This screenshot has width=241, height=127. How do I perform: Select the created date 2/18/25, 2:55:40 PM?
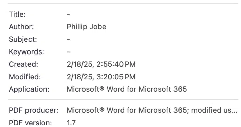(101, 64)
